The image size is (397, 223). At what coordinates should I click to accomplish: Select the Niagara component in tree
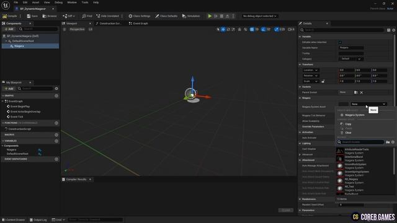click(19, 46)
